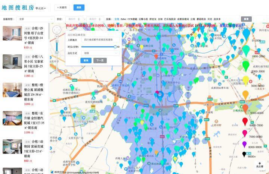Screen dimensions: 269x174
Task: Select the 自如 source filter
Action: [160, 19]
